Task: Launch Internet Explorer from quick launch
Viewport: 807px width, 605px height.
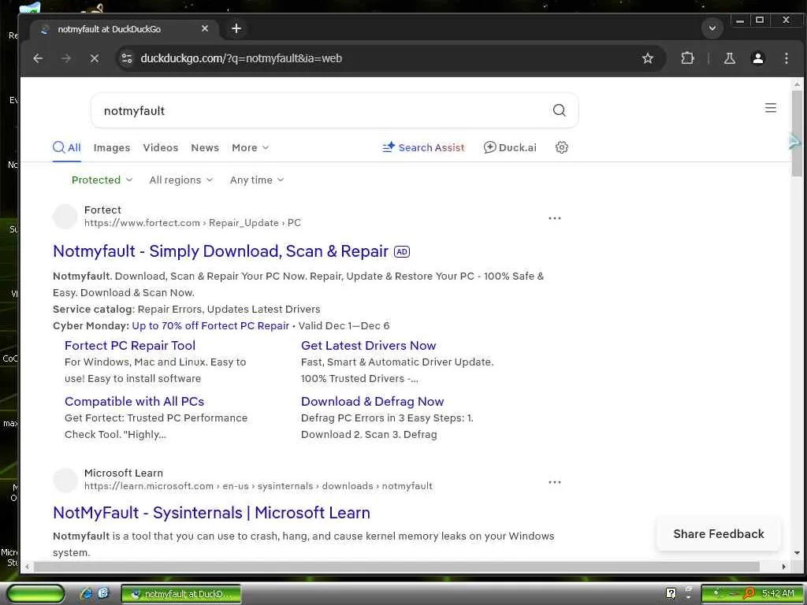Action: (86, 594)
